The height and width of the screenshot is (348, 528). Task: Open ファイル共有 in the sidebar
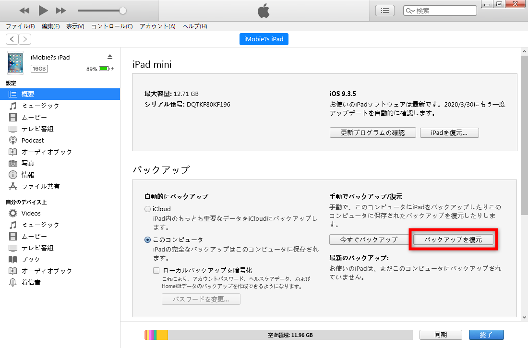pos(60,186)
